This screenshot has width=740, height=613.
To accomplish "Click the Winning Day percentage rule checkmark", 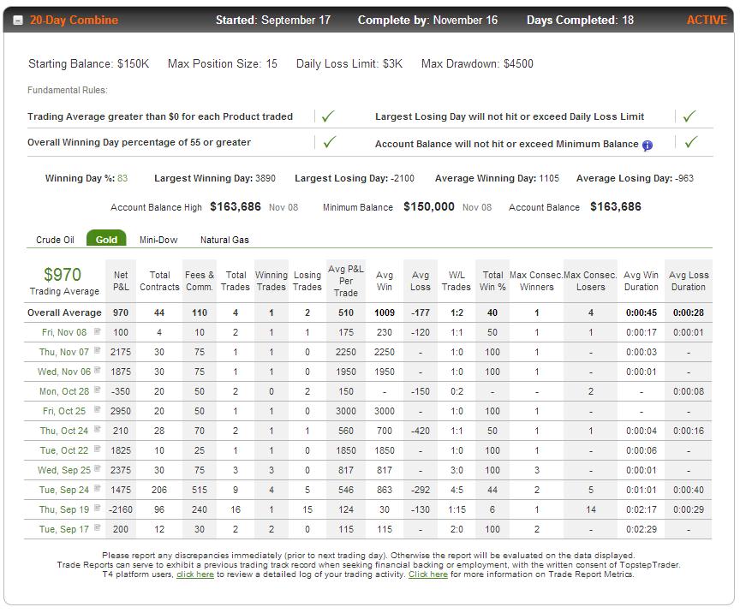I will pos(330,141).
